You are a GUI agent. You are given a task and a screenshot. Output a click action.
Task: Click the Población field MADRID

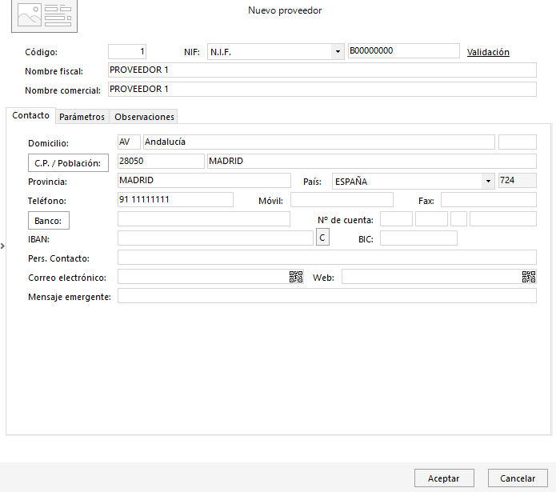(372, 161)
